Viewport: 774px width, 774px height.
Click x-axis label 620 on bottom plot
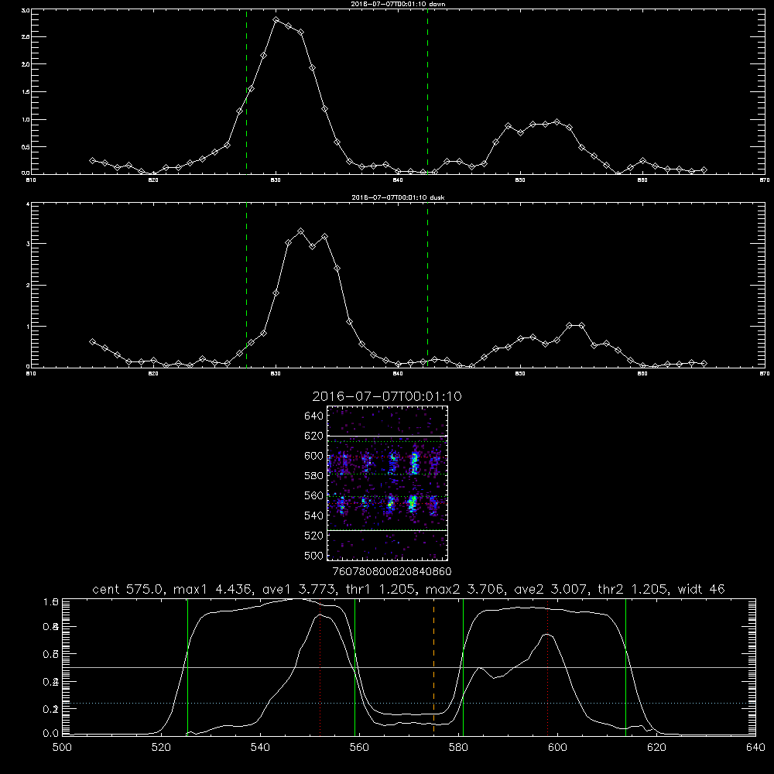point(656,748)
